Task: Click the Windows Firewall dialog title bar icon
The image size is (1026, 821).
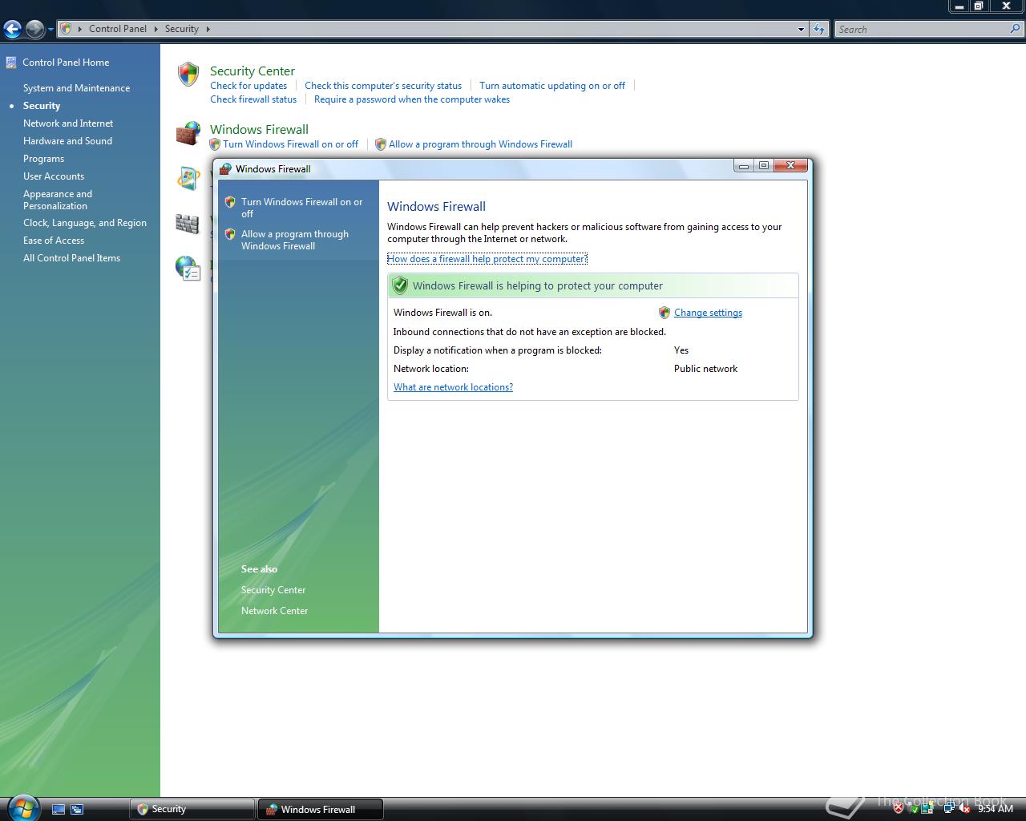Action: pyautogui.click(x=225, y=169)
